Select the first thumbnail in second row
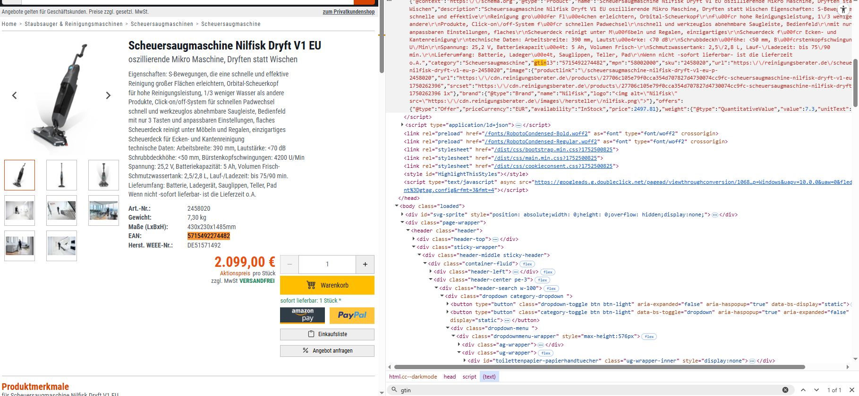859x396 pixels. [19, 210]
